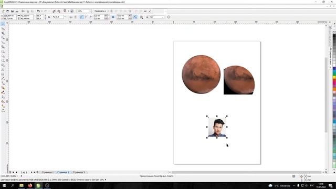Pick the yellow swatch in palette
Screen dimensions: 336x189
pos(334,77)
